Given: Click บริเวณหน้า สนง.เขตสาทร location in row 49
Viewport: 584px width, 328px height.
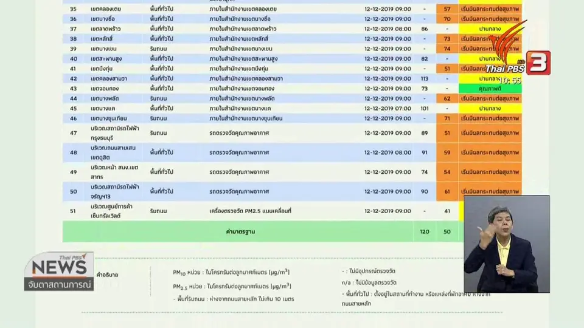Looking at the screenshot, I should [114, 172].
